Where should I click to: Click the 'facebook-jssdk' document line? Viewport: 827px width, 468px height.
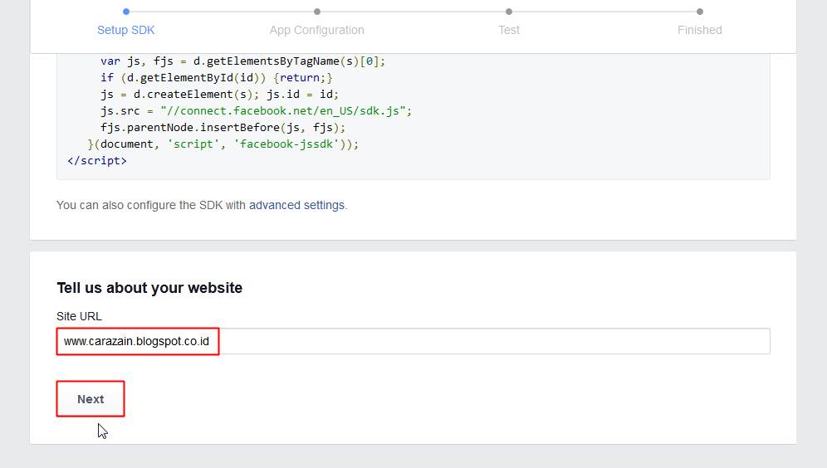coord(223,144)
